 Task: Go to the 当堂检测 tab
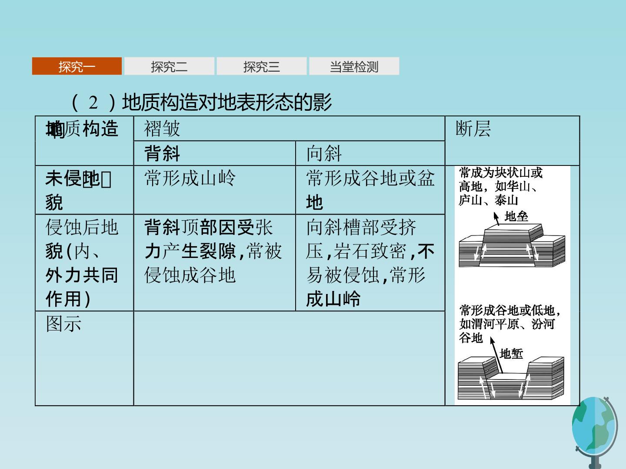coord(354,66)
